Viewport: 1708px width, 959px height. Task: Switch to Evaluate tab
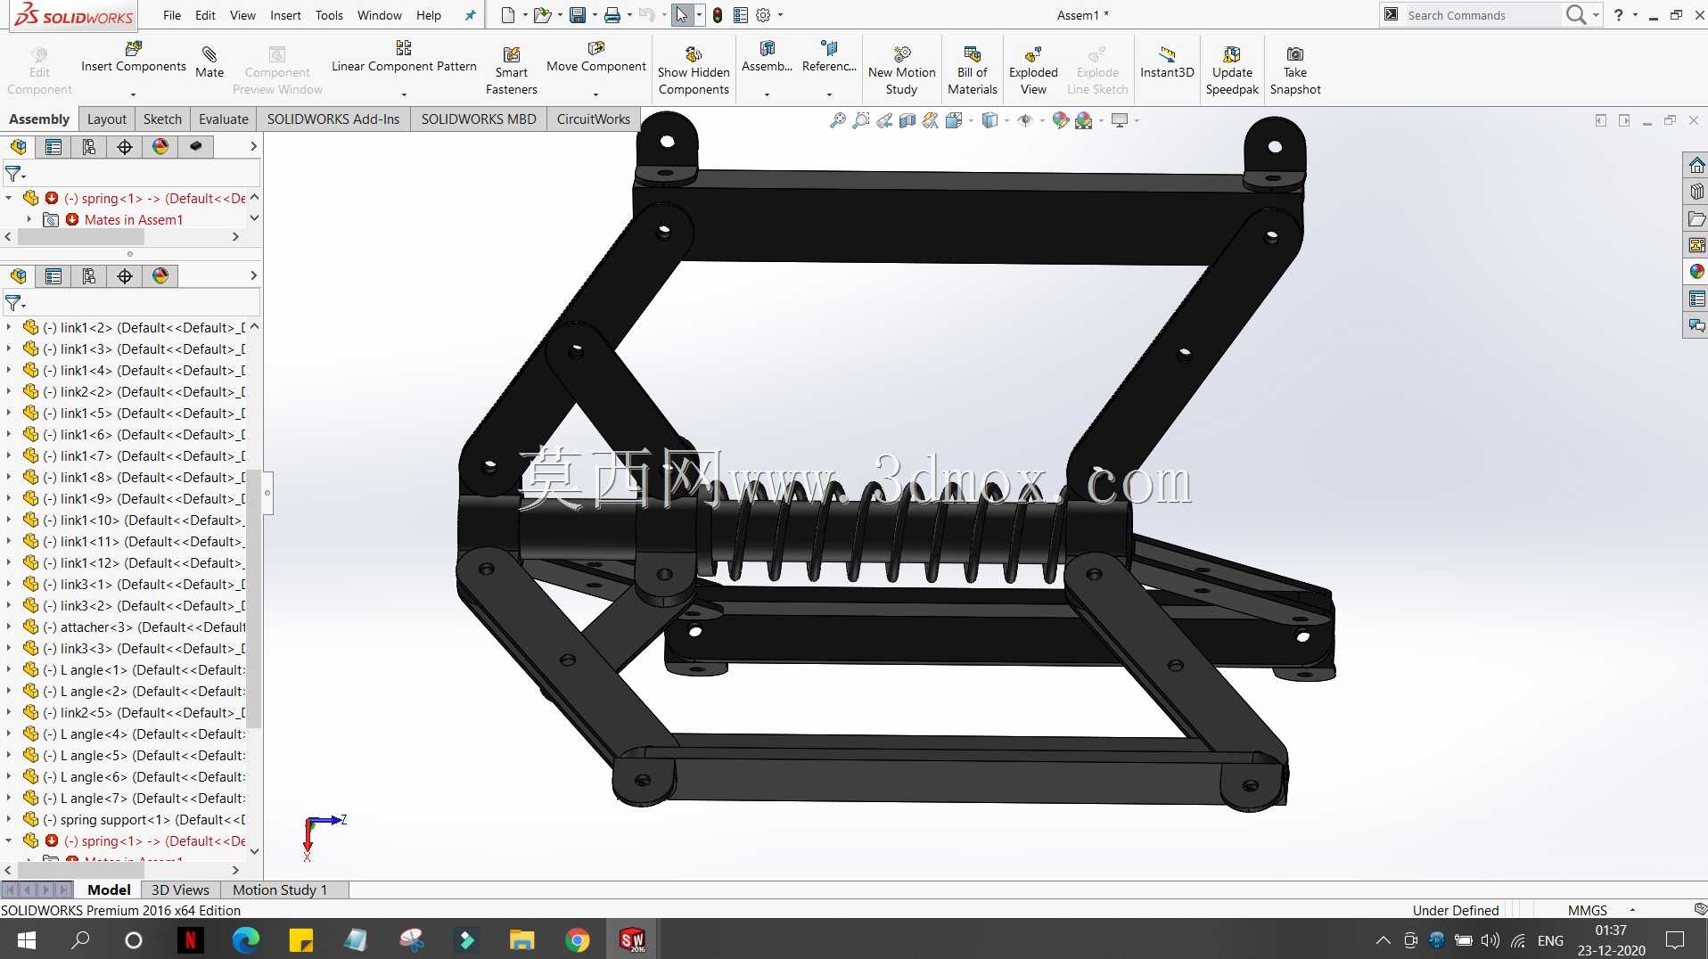click(224, 119)
